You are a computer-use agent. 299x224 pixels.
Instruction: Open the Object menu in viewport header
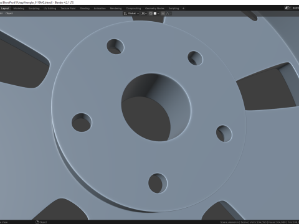click(x=9, y=14)
